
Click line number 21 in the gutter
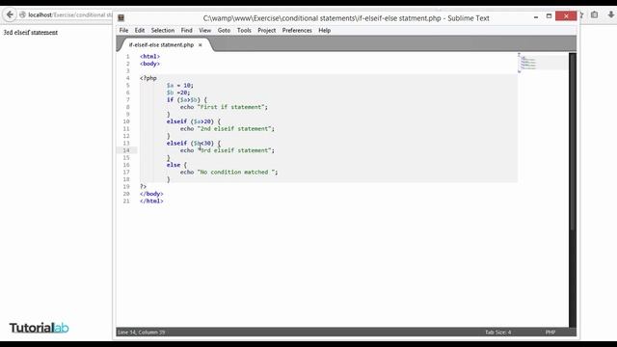click(x=126, y=201)
